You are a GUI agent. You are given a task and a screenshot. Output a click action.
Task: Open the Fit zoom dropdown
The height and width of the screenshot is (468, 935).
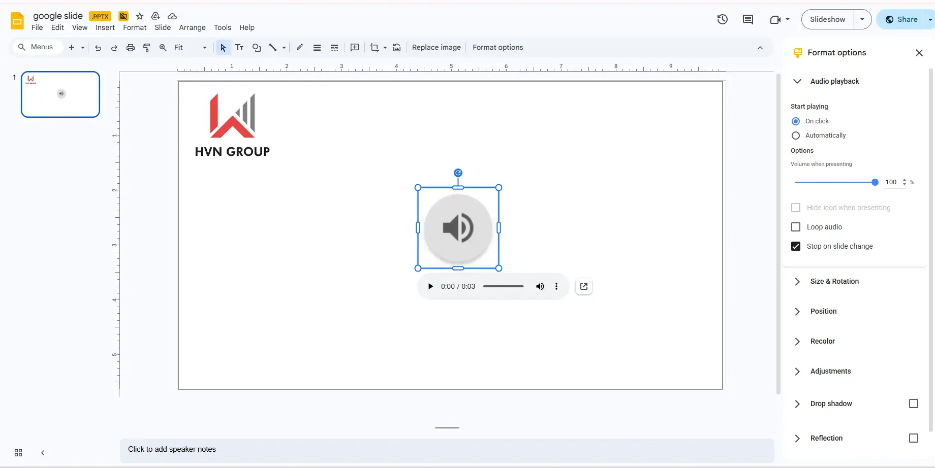(190, 48)
